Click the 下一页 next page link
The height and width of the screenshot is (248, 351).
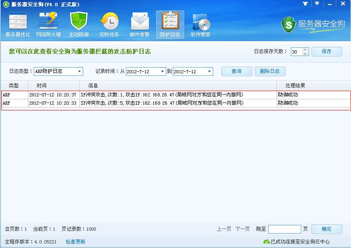coord(242,229)
